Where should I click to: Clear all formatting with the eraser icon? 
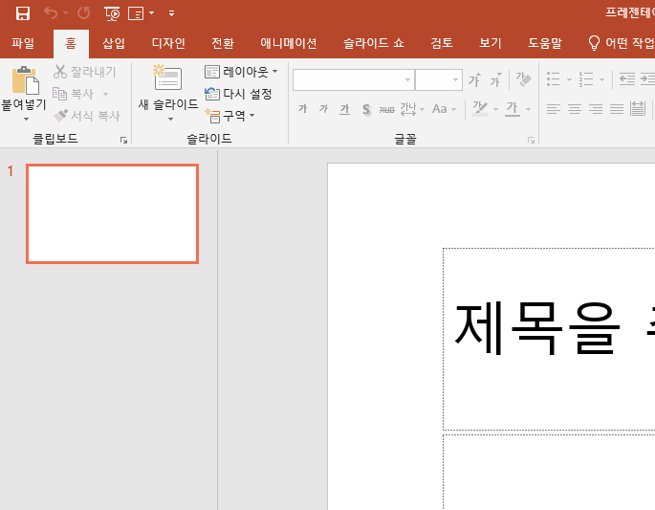point(523,79)
